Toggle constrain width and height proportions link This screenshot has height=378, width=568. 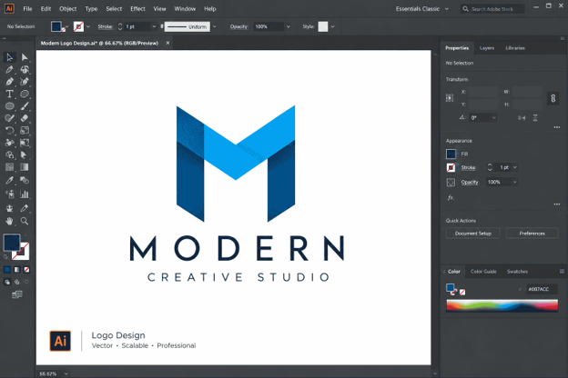click(553, 98)
